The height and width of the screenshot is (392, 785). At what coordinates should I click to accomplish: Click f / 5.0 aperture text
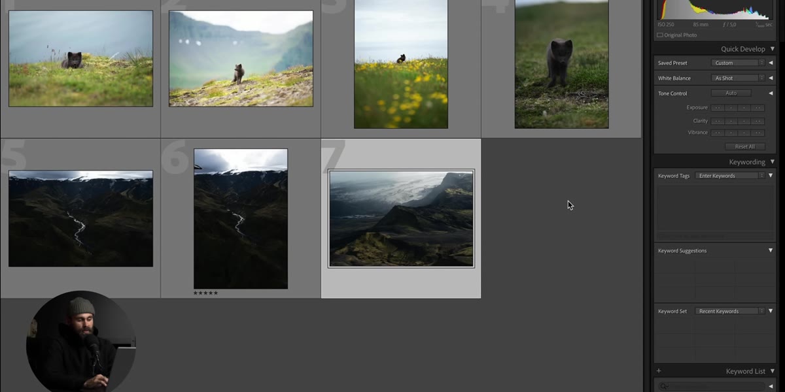pos(731,25)
